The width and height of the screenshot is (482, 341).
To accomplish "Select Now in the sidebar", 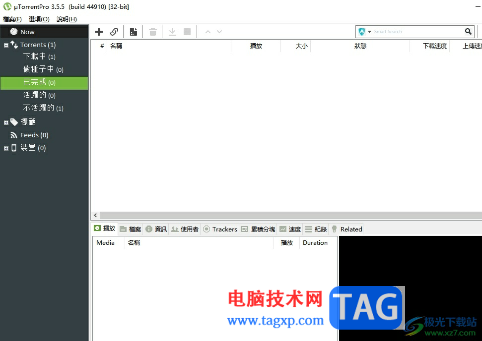I will (x=44, y=32).
